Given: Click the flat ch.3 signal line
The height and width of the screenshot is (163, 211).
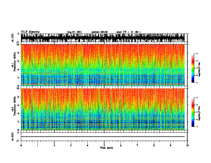Looking at the screenshot, I should coord(103,137).
